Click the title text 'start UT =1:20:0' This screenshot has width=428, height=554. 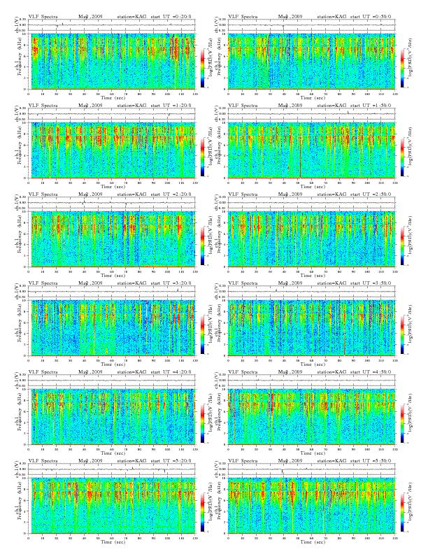tap(171, 106)
